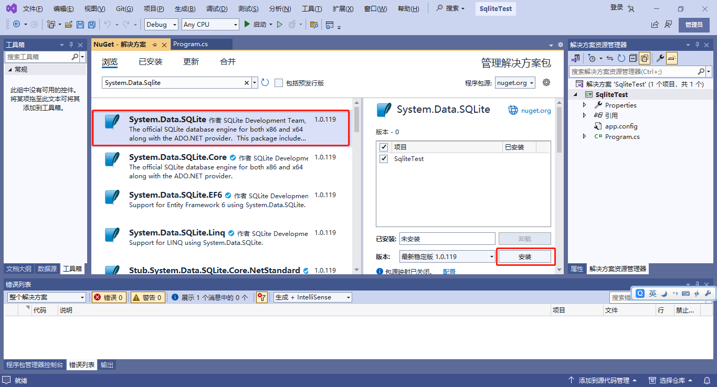This screenshot has width=717, height=387.
Task: Open the 文件(F) menu
Action: coord(33,9)
